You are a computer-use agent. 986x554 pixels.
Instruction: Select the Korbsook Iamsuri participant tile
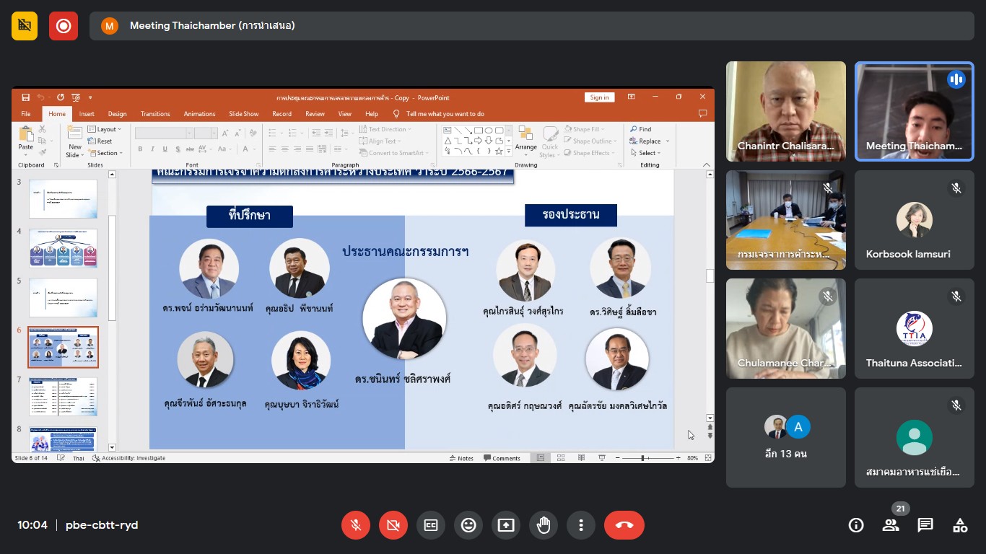914,220
